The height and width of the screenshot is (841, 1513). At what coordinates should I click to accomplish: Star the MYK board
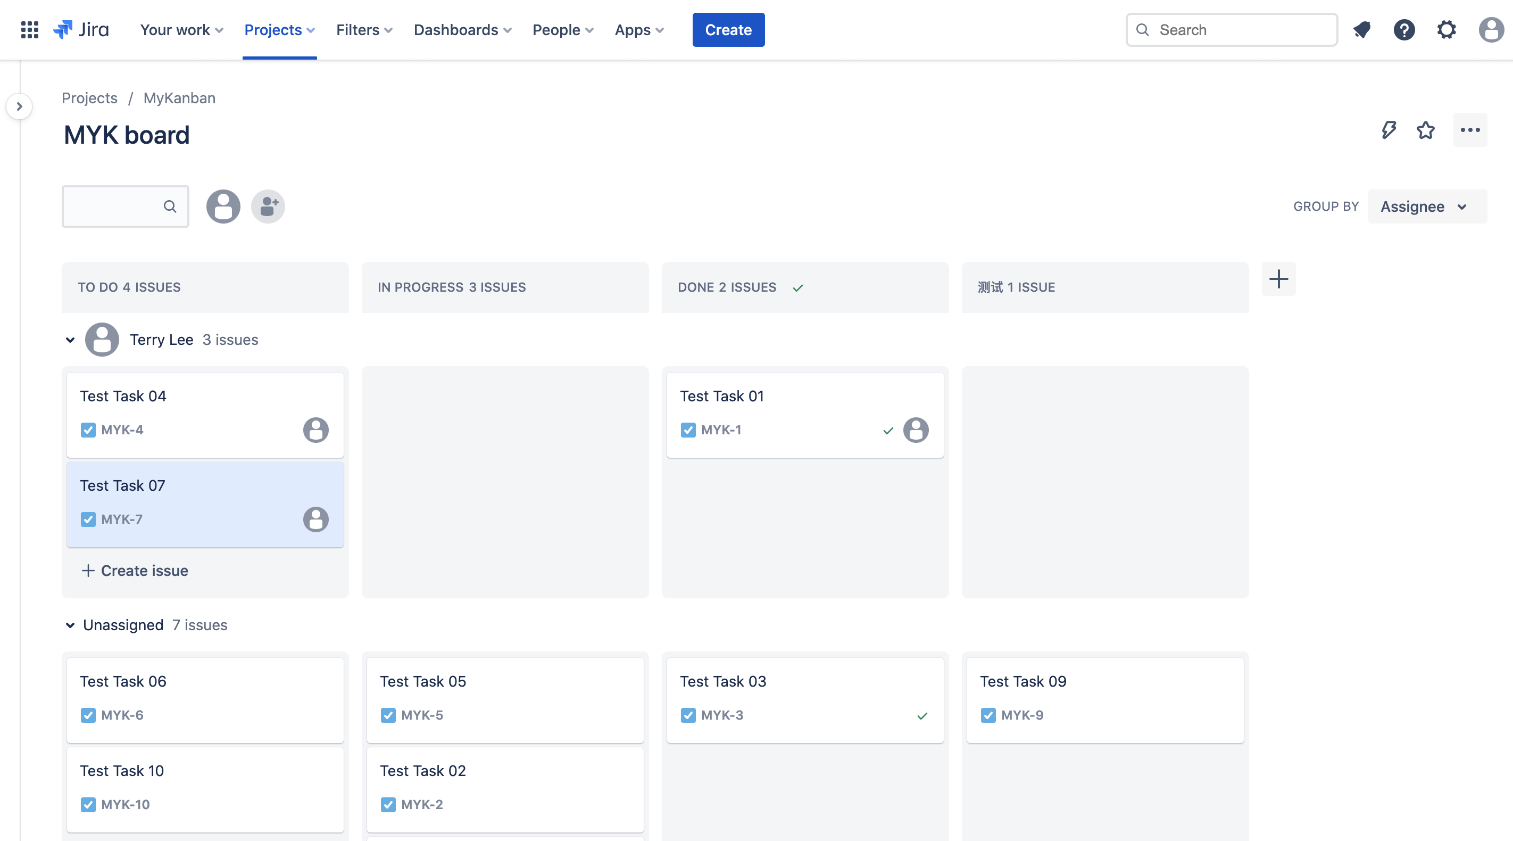[x=1425, y=130]
